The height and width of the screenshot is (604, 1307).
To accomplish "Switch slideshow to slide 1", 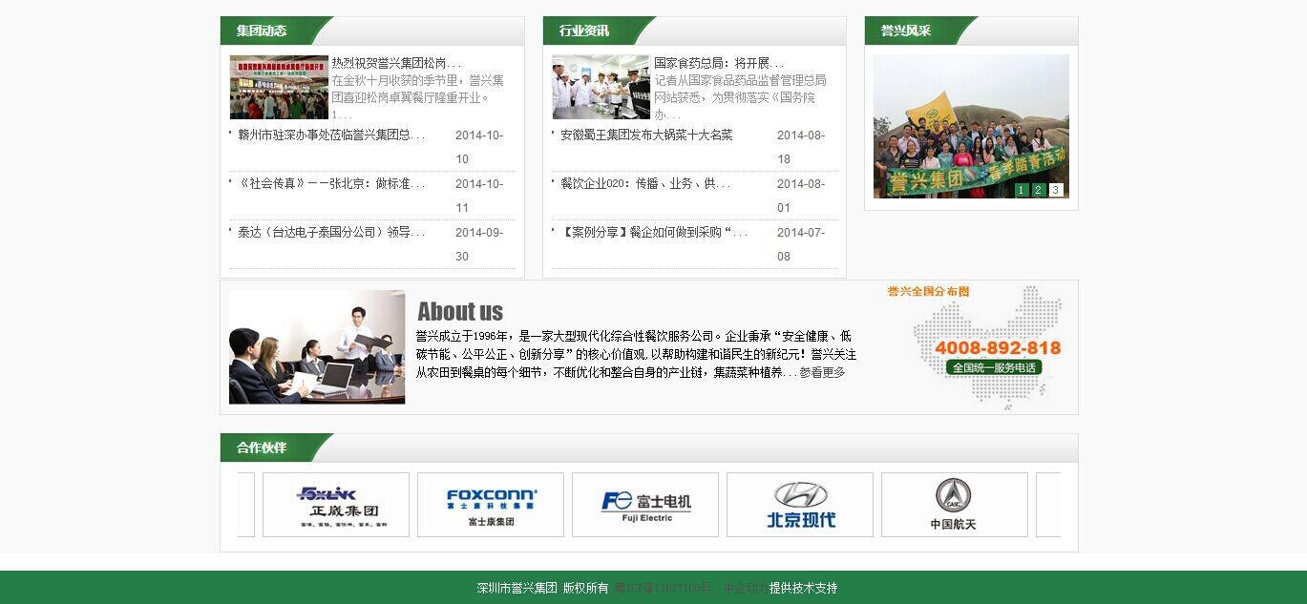I will click(1022, 190).
